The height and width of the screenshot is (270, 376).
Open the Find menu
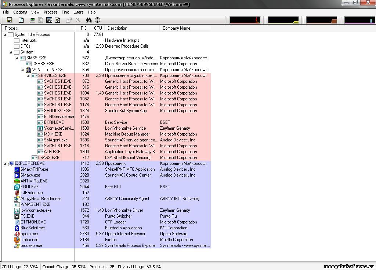[x=65, y=12]
